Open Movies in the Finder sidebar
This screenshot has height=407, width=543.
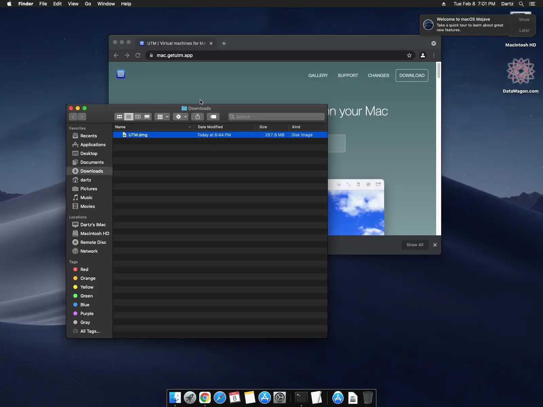tap(89, 206)
